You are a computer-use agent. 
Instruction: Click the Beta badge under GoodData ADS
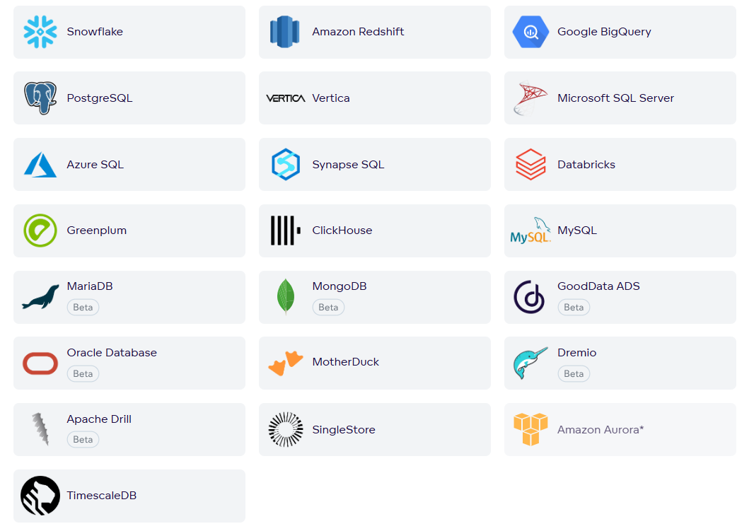click(574, 308)
